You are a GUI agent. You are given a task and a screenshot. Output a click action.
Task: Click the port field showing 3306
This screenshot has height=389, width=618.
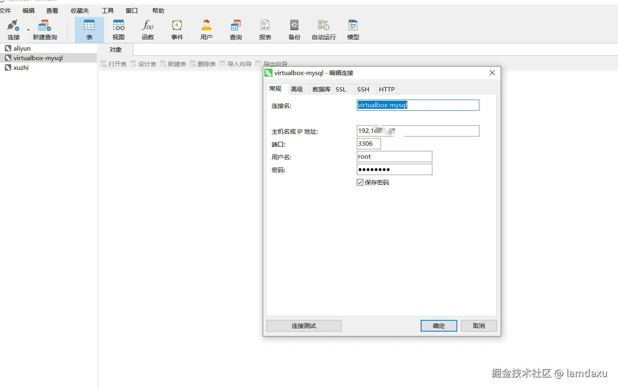click(x=369, y=144)
